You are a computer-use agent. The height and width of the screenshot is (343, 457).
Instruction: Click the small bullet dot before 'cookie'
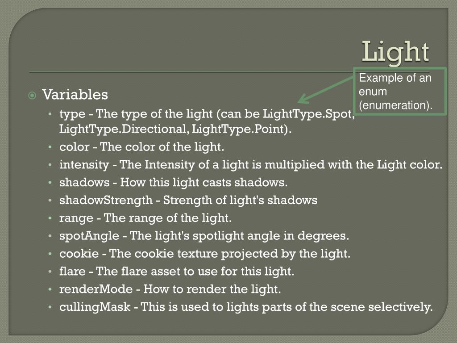point(50,254)
